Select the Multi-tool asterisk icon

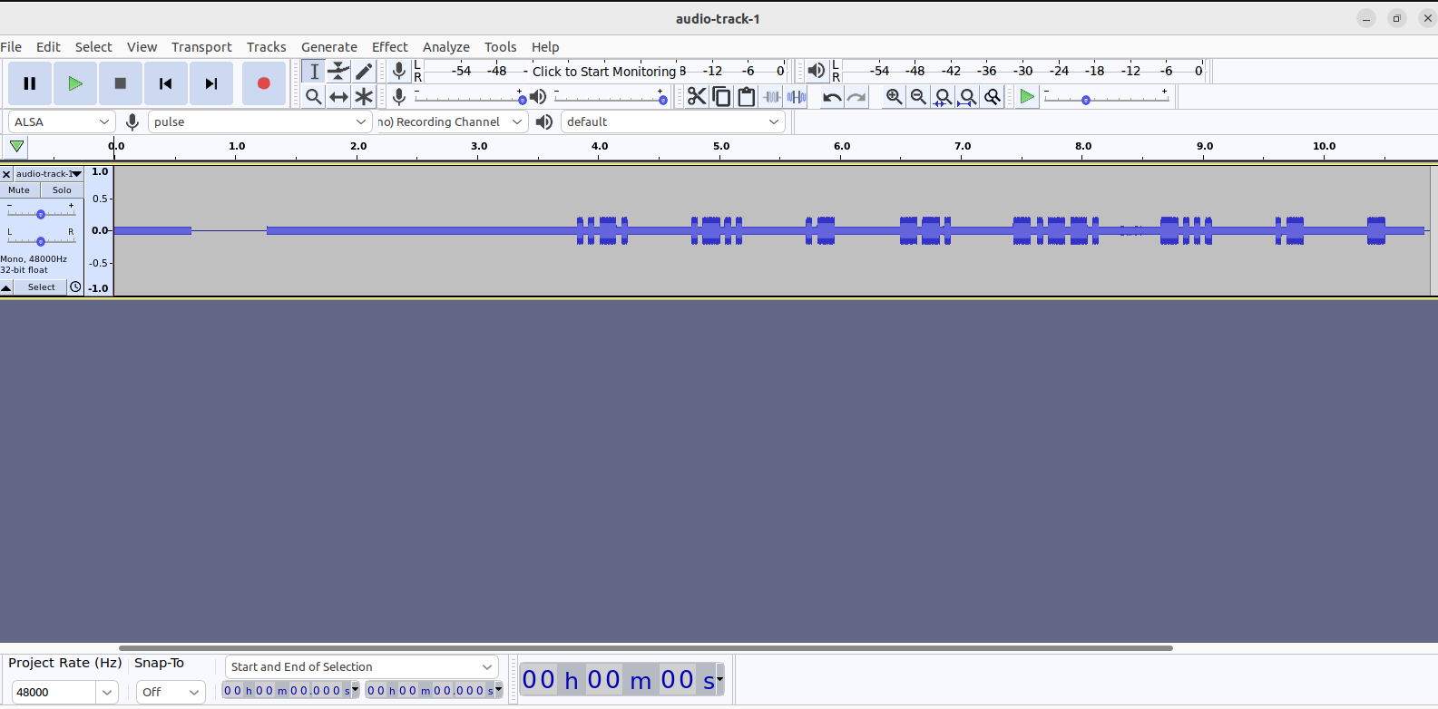point(364,97)
